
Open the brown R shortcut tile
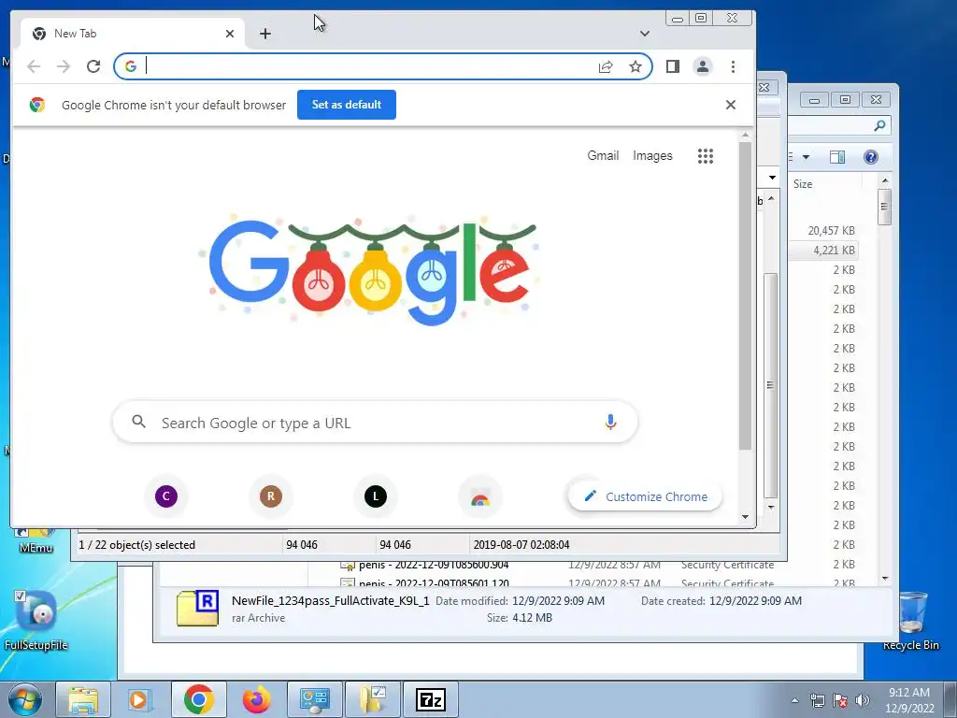(x=271, y=496)
